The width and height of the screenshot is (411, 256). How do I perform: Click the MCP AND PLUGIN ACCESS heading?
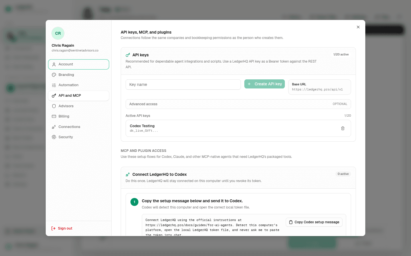[144, 151]
